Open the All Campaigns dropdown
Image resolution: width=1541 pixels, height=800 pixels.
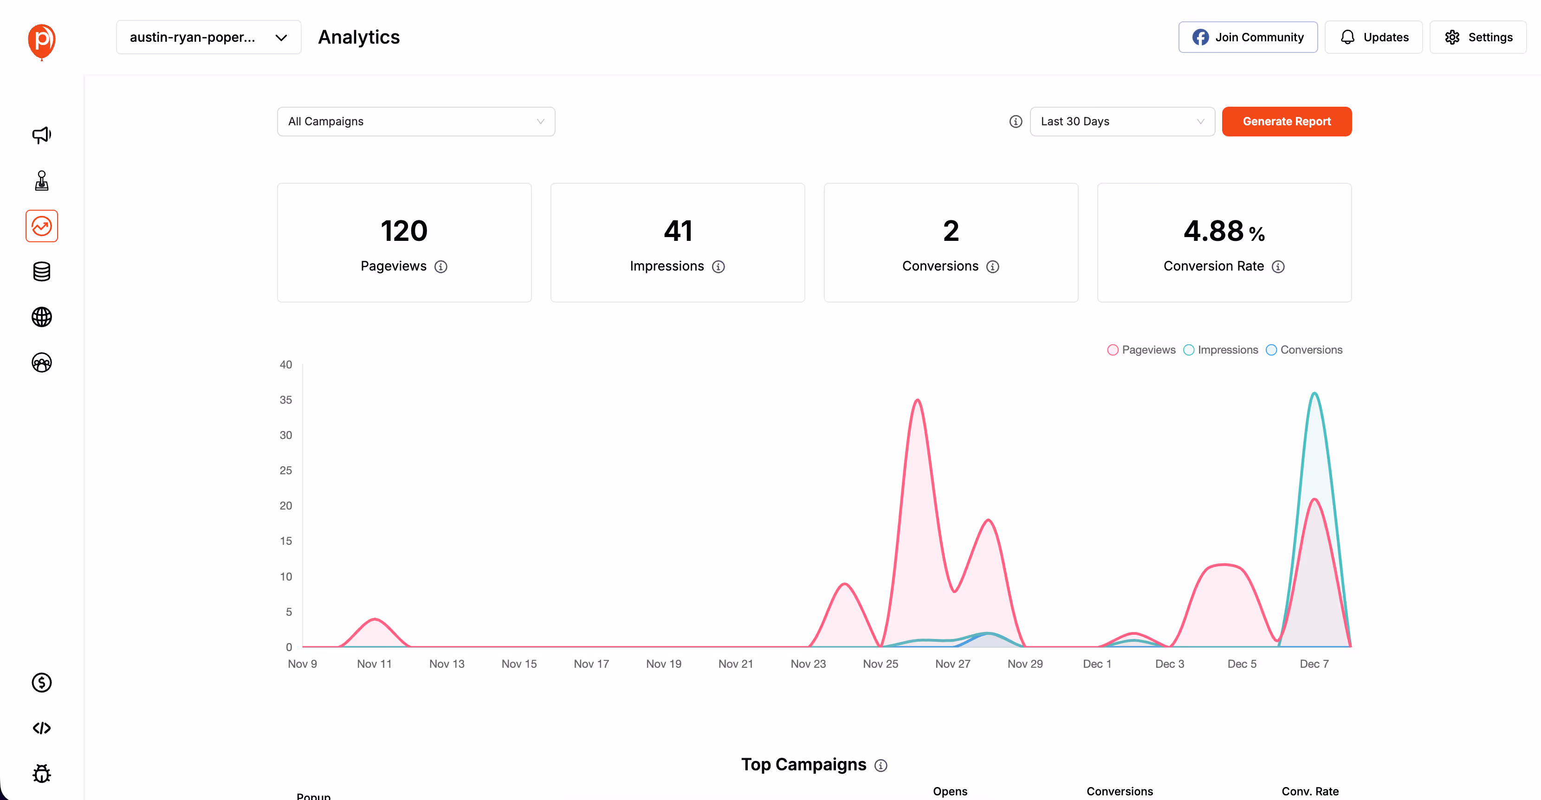pyautogui.click(x=416, y=122)
